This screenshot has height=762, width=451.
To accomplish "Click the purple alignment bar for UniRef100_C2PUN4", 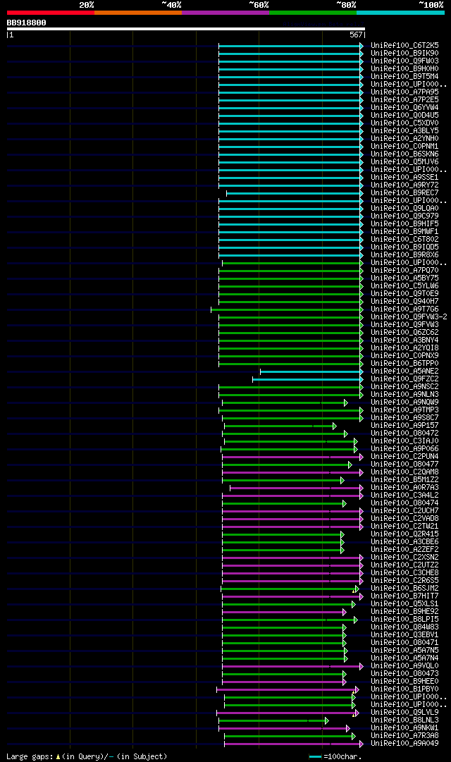I will (292, 457).
